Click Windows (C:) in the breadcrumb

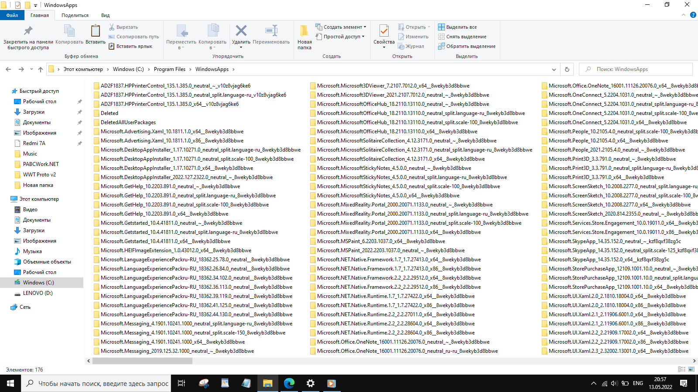click(x=128, y=69)
